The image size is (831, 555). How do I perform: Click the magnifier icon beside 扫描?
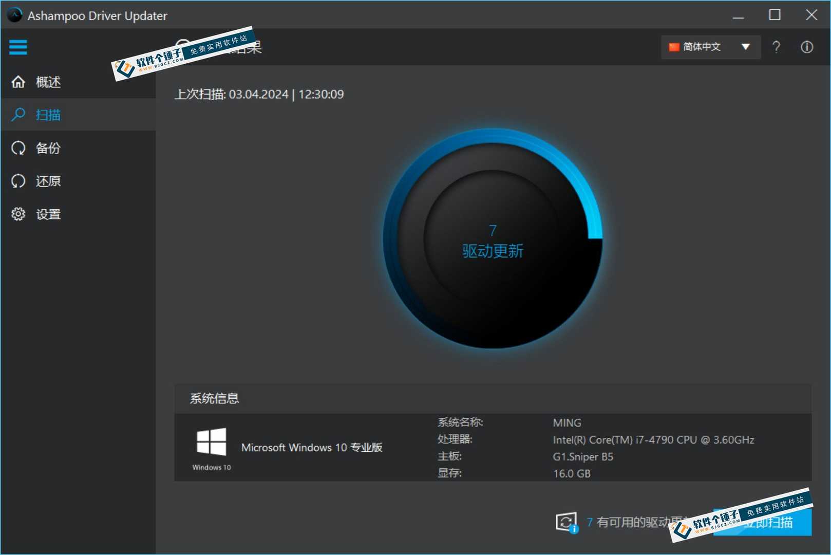point(18,114)
